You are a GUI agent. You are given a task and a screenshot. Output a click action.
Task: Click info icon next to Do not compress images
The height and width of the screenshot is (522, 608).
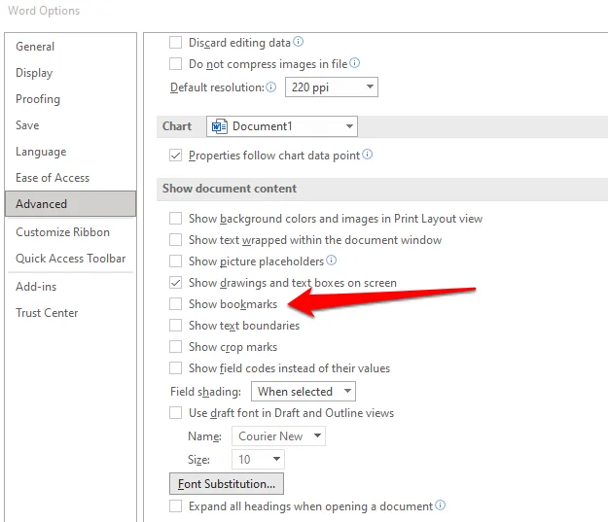(x=355, y=63)
